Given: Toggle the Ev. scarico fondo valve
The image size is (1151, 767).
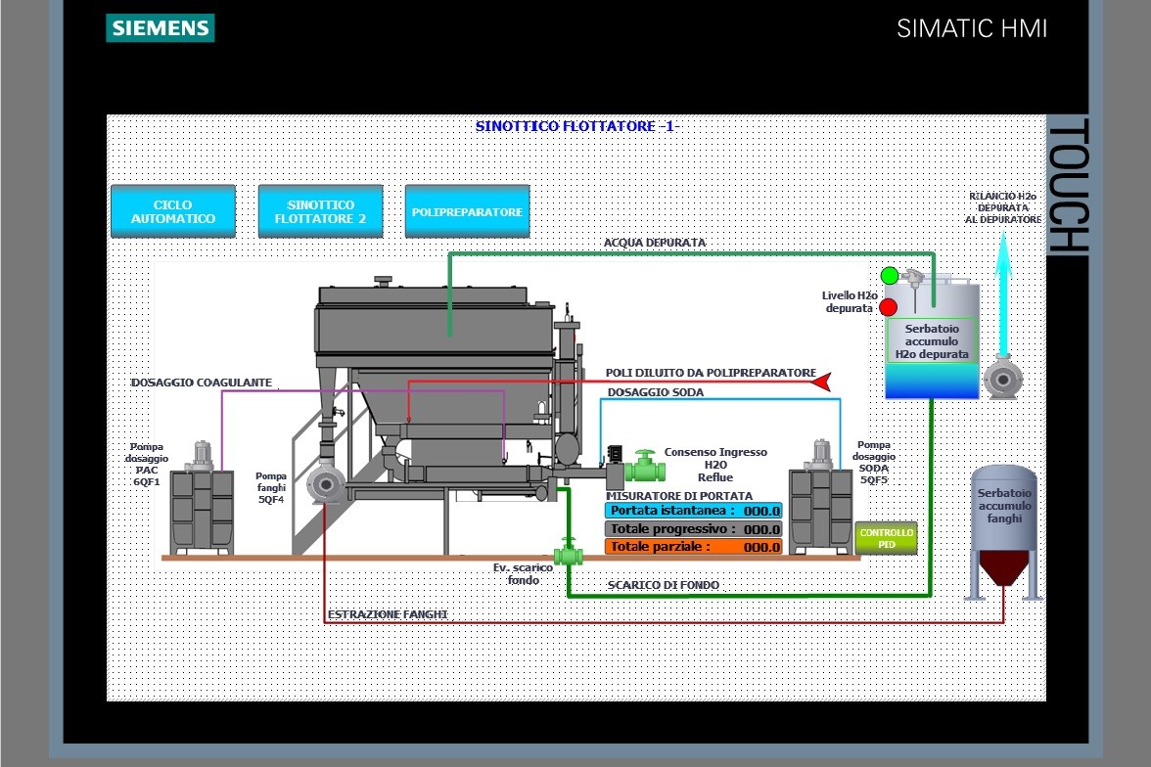Looking at the screenshot, I should coord(568,553).
